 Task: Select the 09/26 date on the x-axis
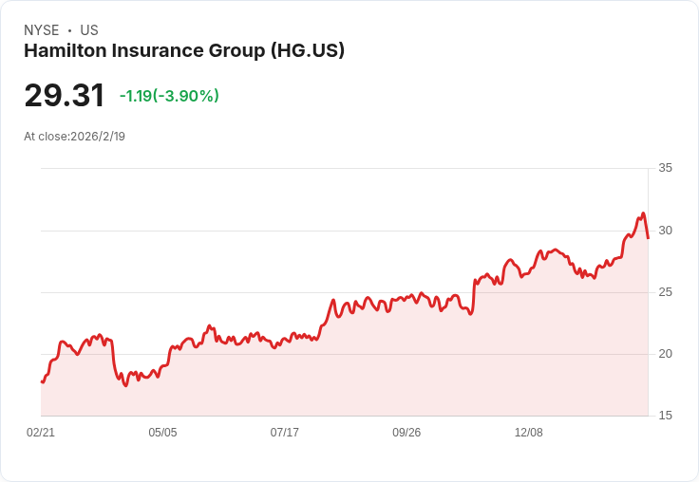(406, 433)
